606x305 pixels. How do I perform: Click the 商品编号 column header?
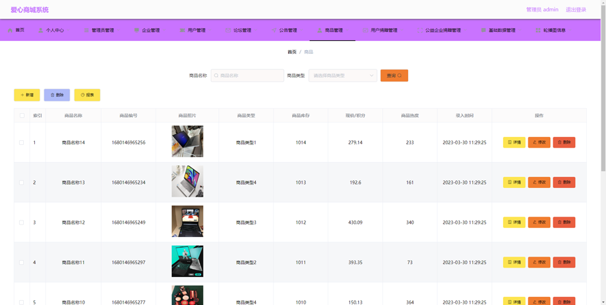128,115
